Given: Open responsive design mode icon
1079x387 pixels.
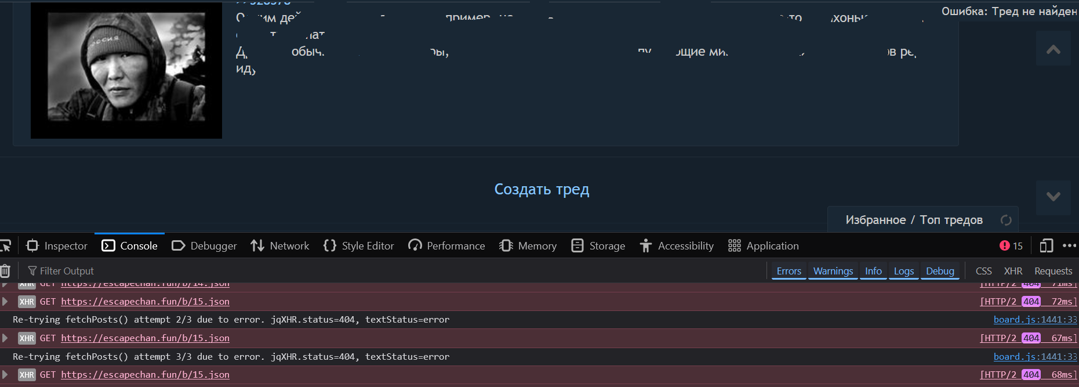Looking at the screenshot, I should point(1046,246).
